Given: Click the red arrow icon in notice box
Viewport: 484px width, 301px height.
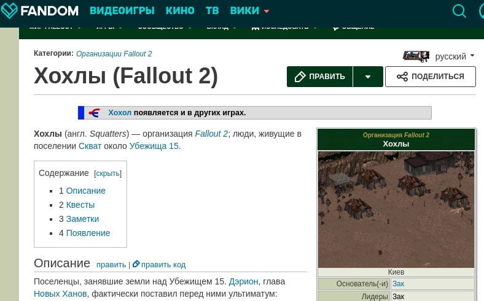Looking at the screenshot, I should [x=94, y=113].
